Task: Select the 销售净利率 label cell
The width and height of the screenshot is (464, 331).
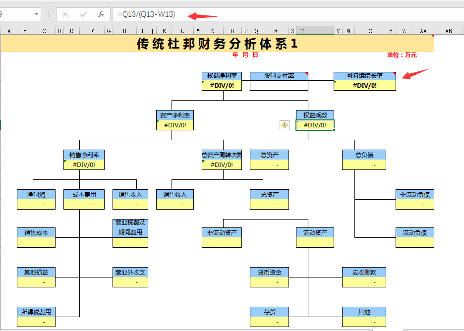Action: 84,155
